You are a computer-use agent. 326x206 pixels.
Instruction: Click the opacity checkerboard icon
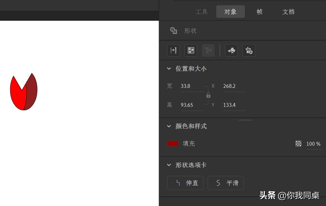(x=298, y=143)
